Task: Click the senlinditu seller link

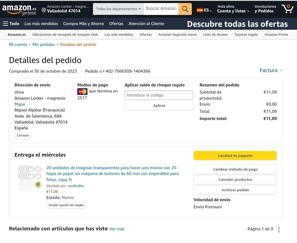Action: tap(76, 186)
